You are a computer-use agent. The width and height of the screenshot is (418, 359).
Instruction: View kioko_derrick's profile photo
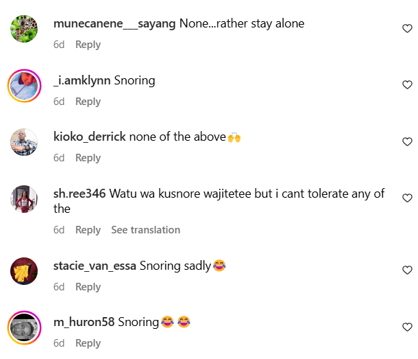24,142
